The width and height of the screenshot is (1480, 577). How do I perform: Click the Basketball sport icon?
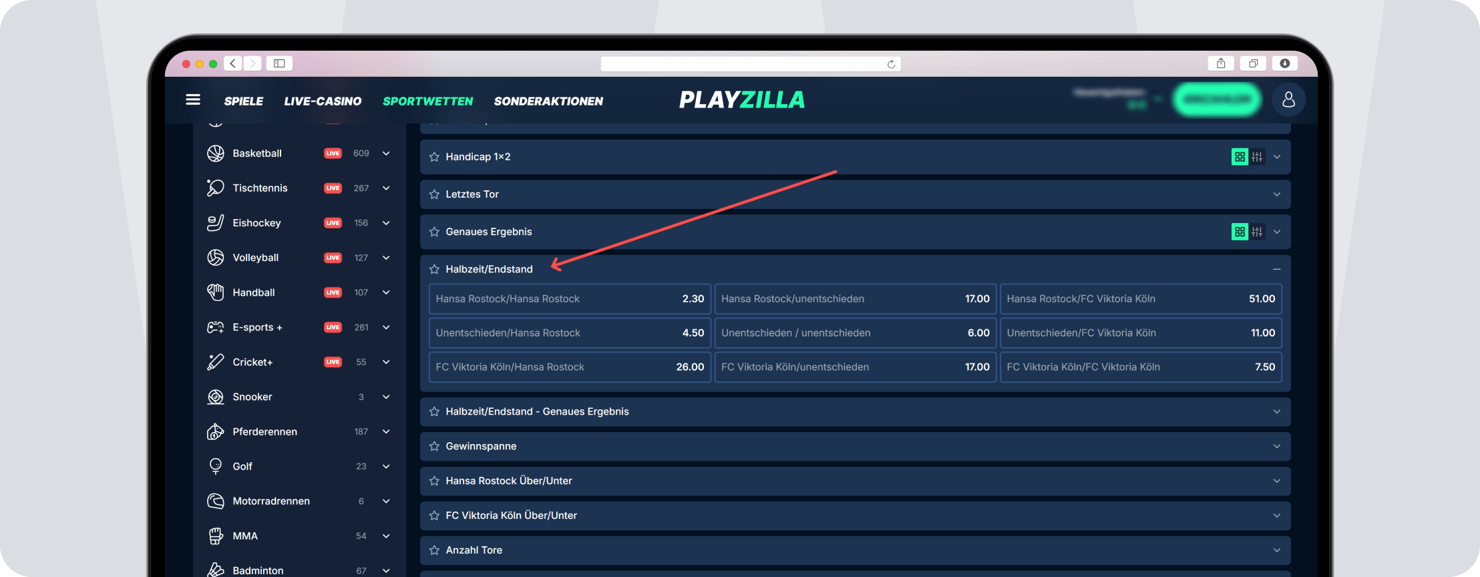coord(215,154)
